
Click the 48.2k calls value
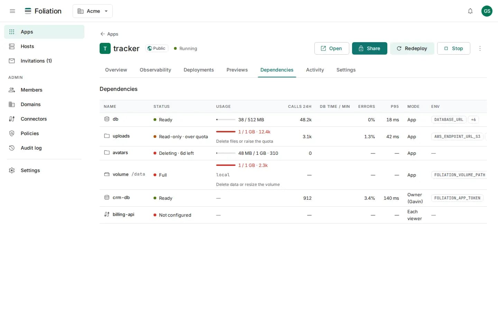[306, 120]
